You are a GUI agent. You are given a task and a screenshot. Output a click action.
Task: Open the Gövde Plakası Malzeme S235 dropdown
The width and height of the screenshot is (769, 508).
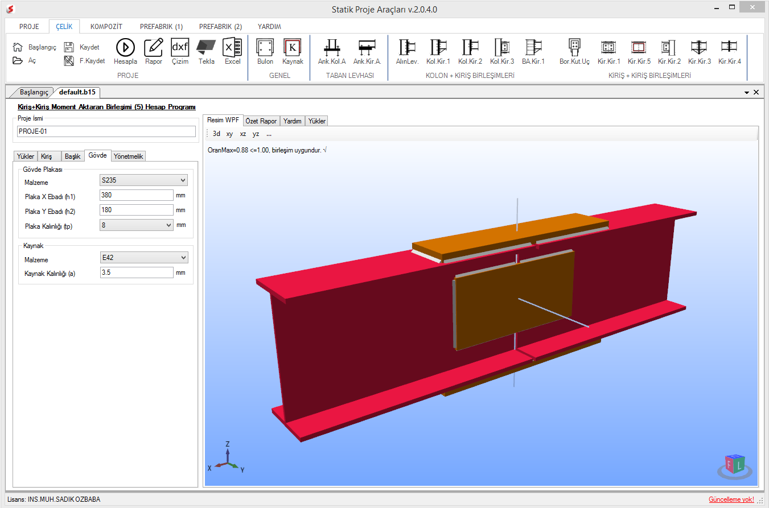[x=143, y=180]
